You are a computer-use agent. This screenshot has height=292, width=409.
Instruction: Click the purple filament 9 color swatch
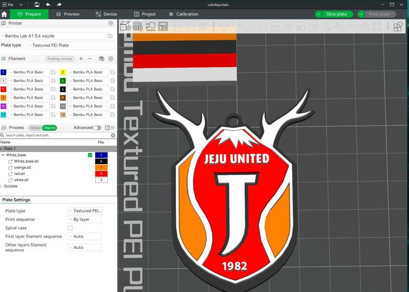coord(4,106)
